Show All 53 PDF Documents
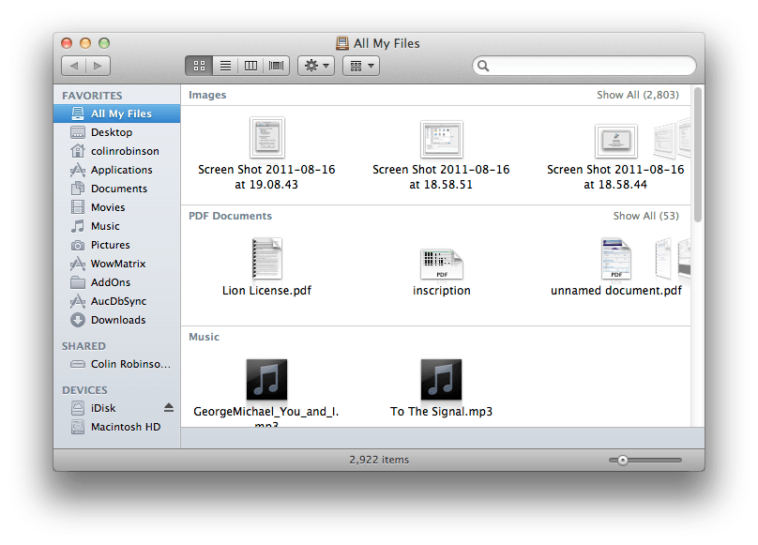758x545 pixels. 644,216
